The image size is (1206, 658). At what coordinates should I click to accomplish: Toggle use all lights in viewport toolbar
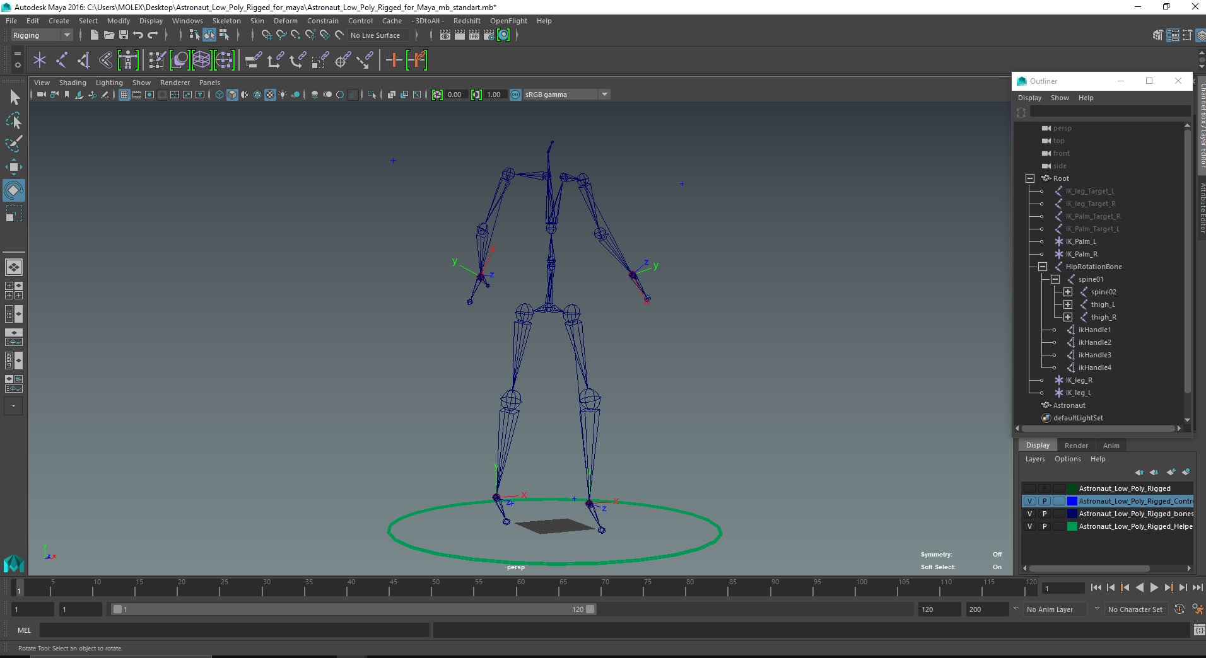[283, 95]
